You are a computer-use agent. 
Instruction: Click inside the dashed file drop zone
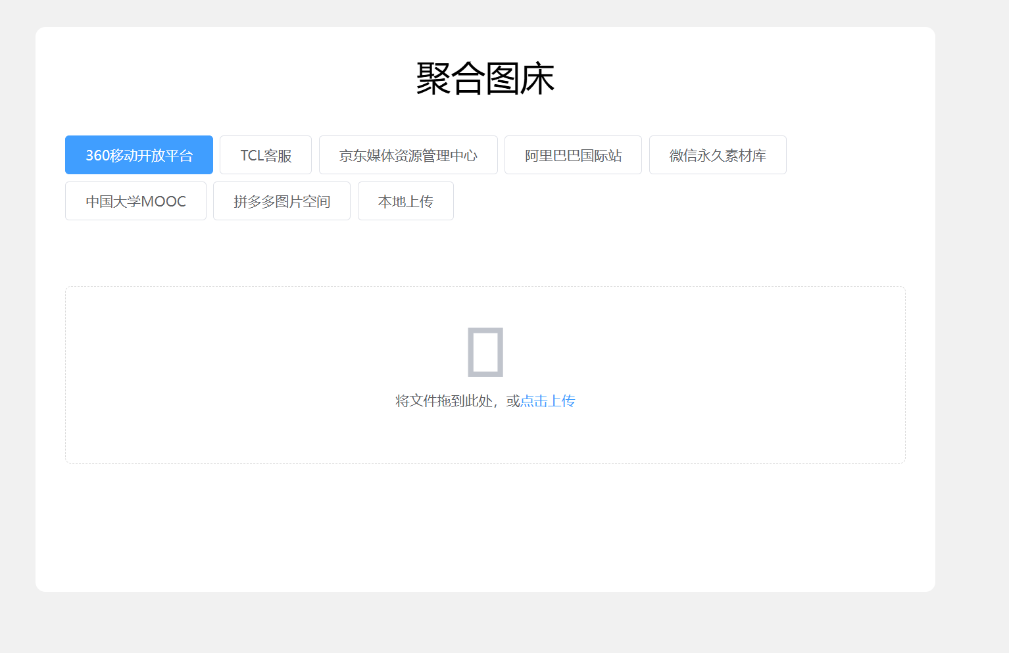coord(485,375)
